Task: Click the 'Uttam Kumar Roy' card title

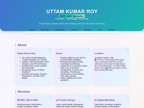Action: point(26,53)
